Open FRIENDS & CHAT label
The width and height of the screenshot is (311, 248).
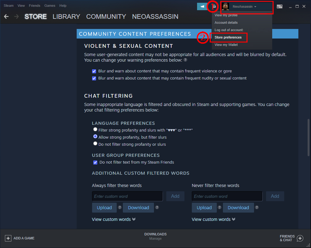coord(287,238)
